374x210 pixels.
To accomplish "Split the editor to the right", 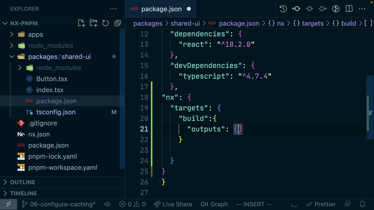I will pos(349,9).
